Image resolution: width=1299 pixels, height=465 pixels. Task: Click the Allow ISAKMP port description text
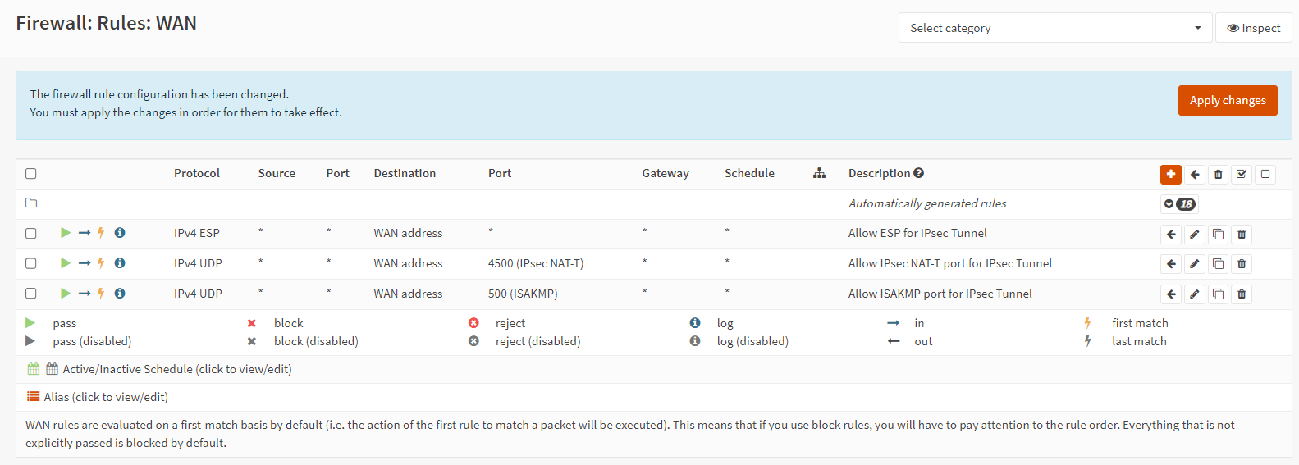pos(940,294)
